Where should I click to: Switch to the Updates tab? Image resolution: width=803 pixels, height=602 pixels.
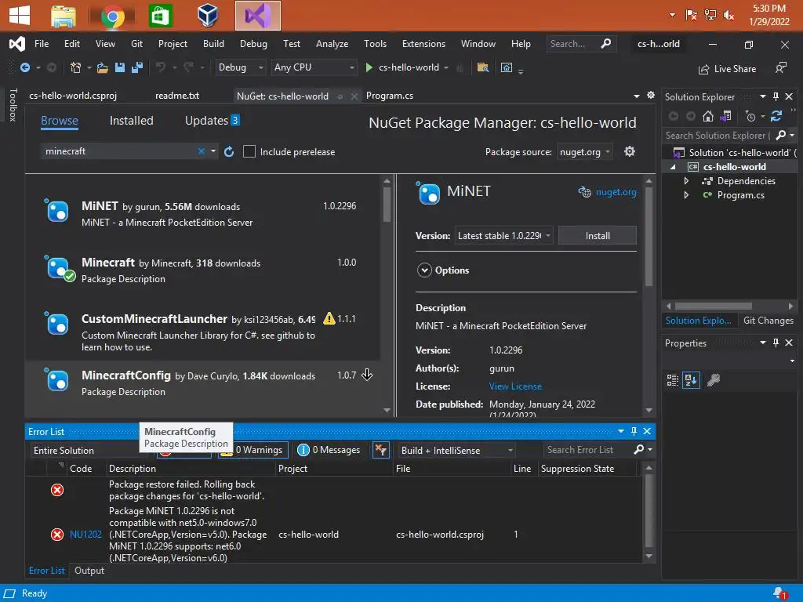206,121
